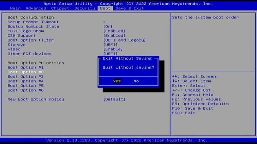Click the Select Item arrows hint

coord(192,81)
